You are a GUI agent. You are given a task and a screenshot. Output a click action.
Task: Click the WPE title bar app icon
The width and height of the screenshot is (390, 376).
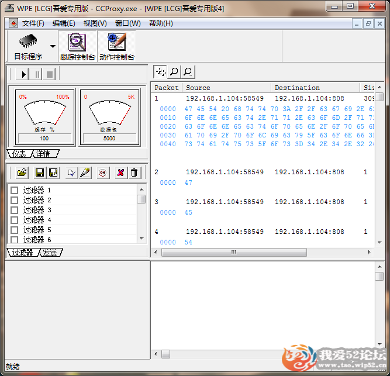coord(9,8)
